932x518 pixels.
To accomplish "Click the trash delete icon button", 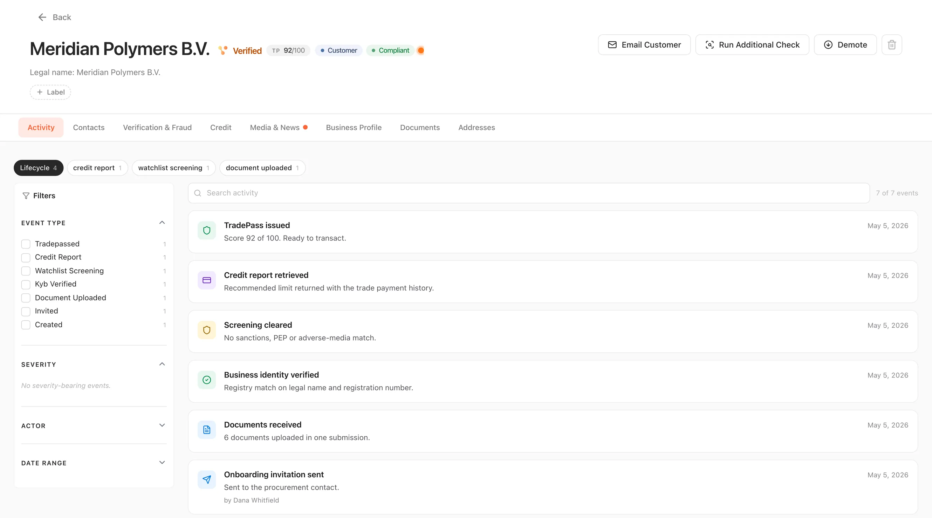I will [x=891, y=45].
